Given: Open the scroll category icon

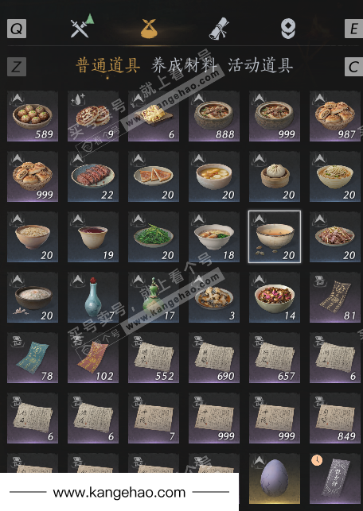Looking at the screenshot, I should (x=219, y=29).
